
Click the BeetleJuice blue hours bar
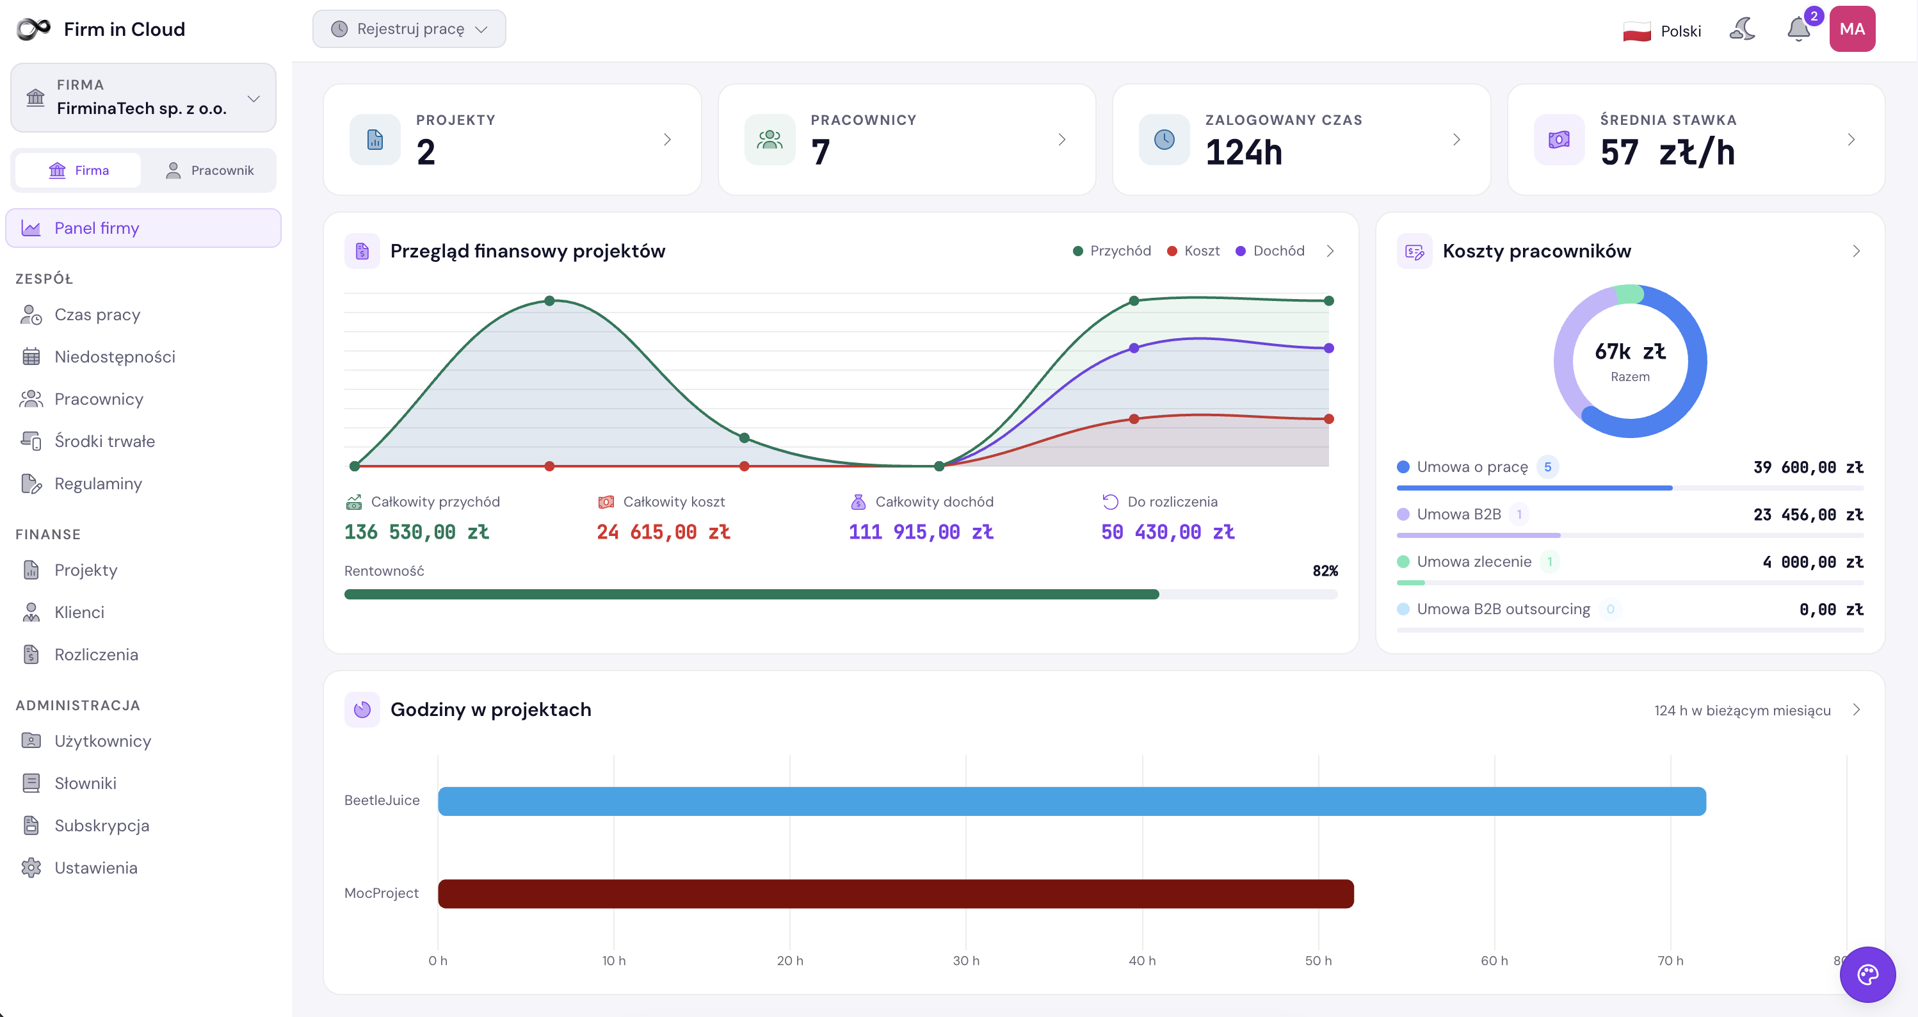coord(1072,801)
